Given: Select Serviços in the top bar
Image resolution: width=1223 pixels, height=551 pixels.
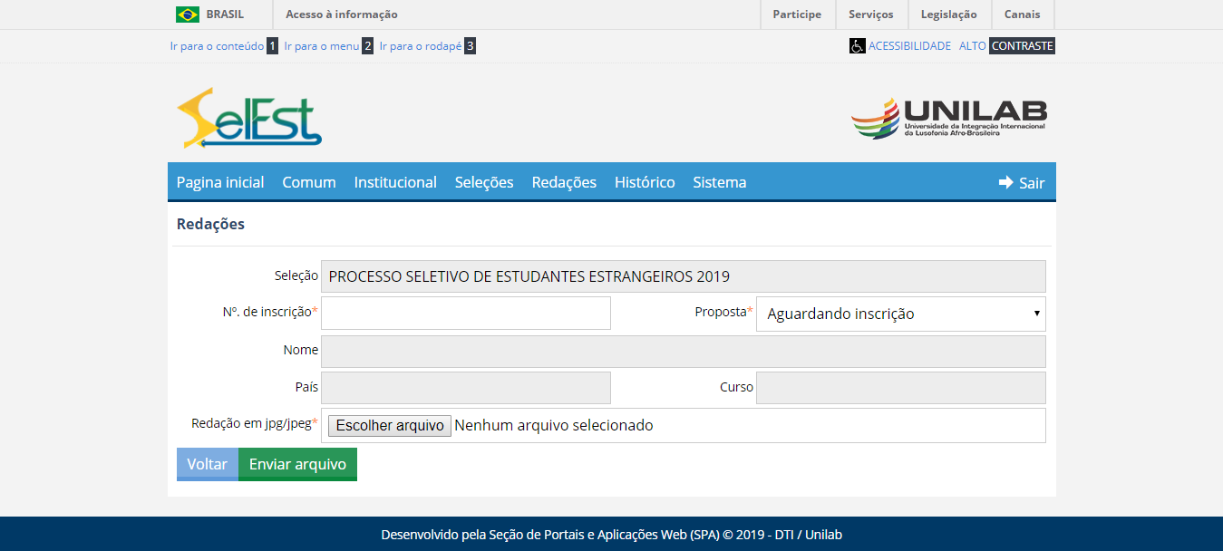Looking at the screenshot, I should (870, 14).
